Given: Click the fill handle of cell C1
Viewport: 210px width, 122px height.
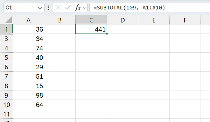Looking at the screenshot, I should click(107, 34).
